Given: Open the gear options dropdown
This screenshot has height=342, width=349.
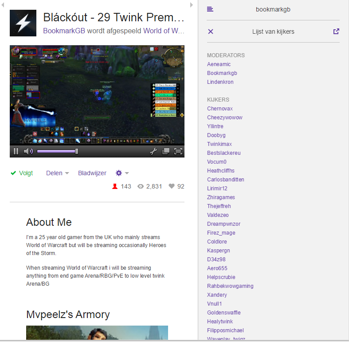Looking at the screenshot, I should [x=122, y=173].
